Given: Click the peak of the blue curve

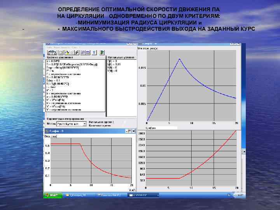Looking at the screenshot, I should click(x=179, y=59).
